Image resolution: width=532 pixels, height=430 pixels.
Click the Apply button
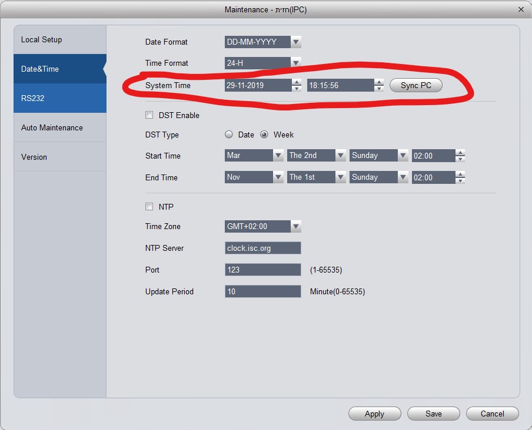[374, 414]
